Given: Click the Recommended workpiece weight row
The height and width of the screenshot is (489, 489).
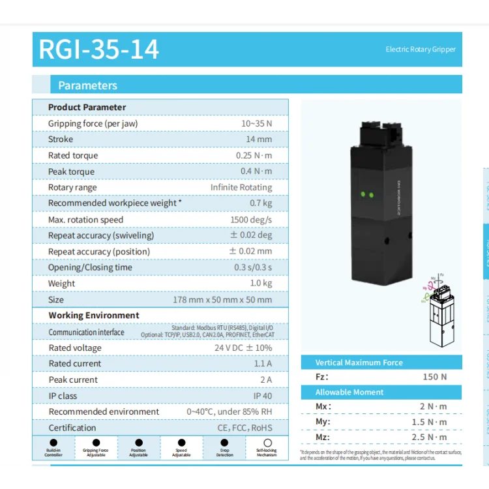Looking at the screenshot, I should 160,203.
